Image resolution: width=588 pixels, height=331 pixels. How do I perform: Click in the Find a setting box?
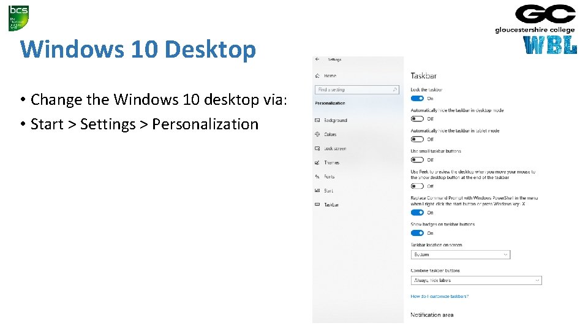[x=356, y=89]
